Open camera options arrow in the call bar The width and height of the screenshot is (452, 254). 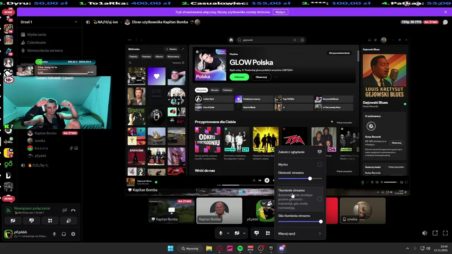(x=244, y=233)
